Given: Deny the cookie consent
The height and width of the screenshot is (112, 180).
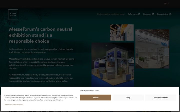Looking at the screenshot, I should point(128,98).
